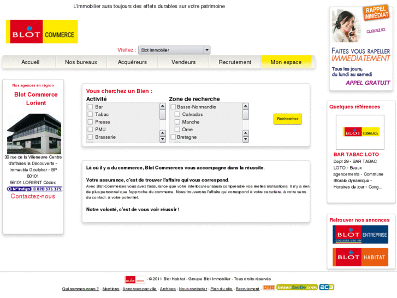Click the AC3 badge in footer
The height and width of the screenshot is (298, 397).
pyautogui.click(x=327, y=287)
